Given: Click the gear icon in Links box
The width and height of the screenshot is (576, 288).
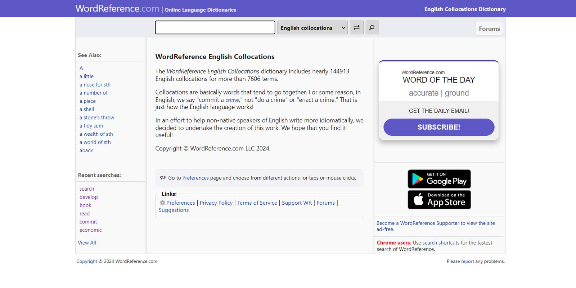Looking at the screenshot, I should (162, 203).
